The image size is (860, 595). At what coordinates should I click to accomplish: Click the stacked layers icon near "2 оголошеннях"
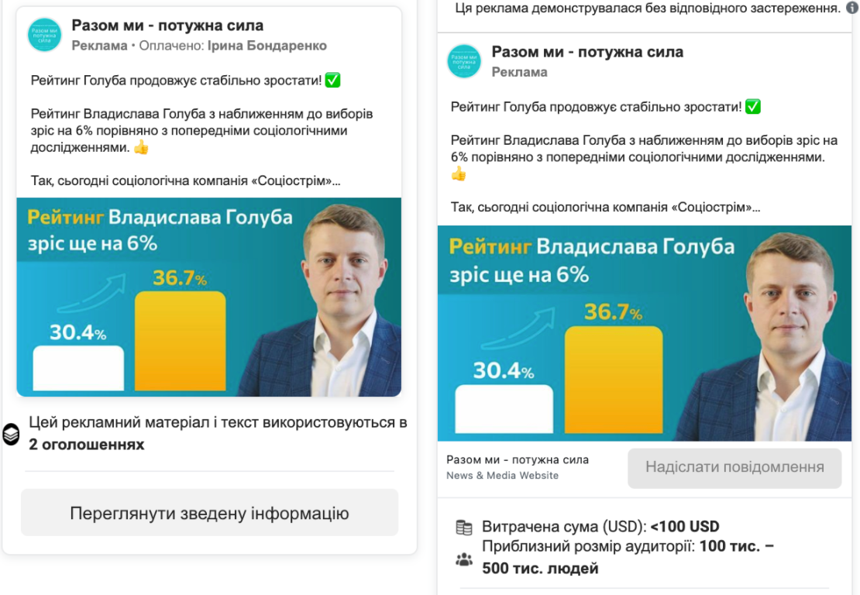[x=11, y=435]
